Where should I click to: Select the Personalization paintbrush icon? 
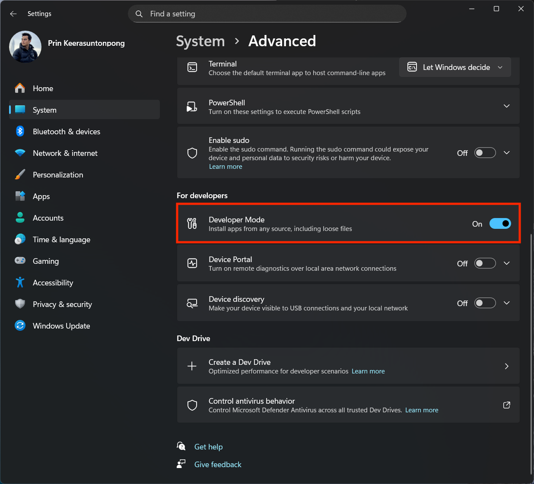click(20, 174)
